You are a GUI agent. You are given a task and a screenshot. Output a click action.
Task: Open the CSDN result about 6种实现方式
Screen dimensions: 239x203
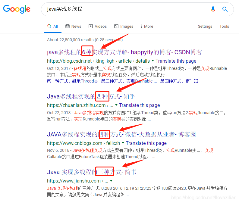pyautogui.click(x=124, y=52)
